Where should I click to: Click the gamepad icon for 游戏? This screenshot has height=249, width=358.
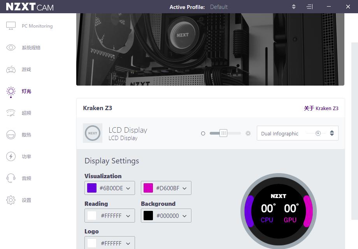click(11, 69)
